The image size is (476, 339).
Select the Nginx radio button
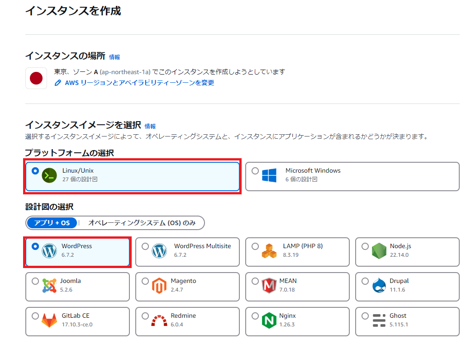click(x=255, y=316)
